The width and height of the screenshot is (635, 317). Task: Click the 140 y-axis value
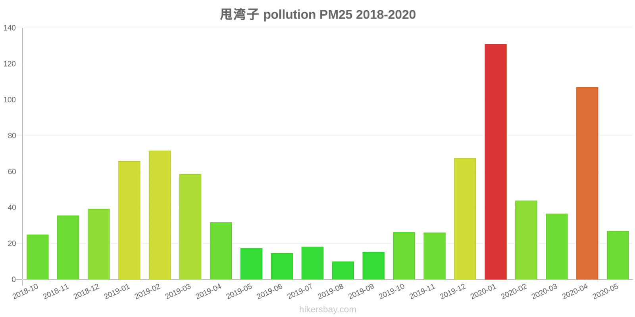[x=10, y=28]
